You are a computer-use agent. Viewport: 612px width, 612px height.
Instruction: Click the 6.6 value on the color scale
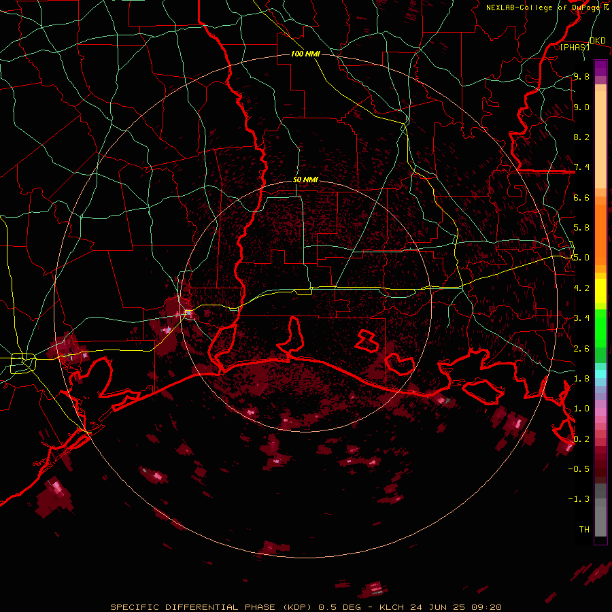pos(581,197)
